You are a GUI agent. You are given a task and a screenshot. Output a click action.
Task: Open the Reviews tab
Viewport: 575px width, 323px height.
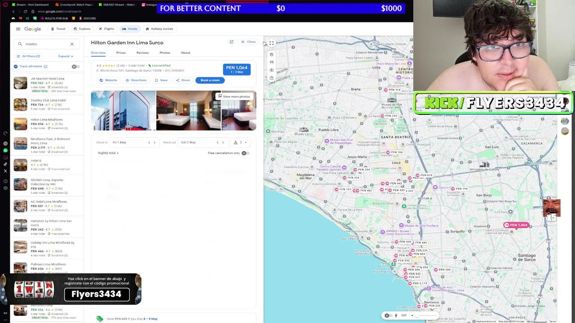tap(142, 52)
